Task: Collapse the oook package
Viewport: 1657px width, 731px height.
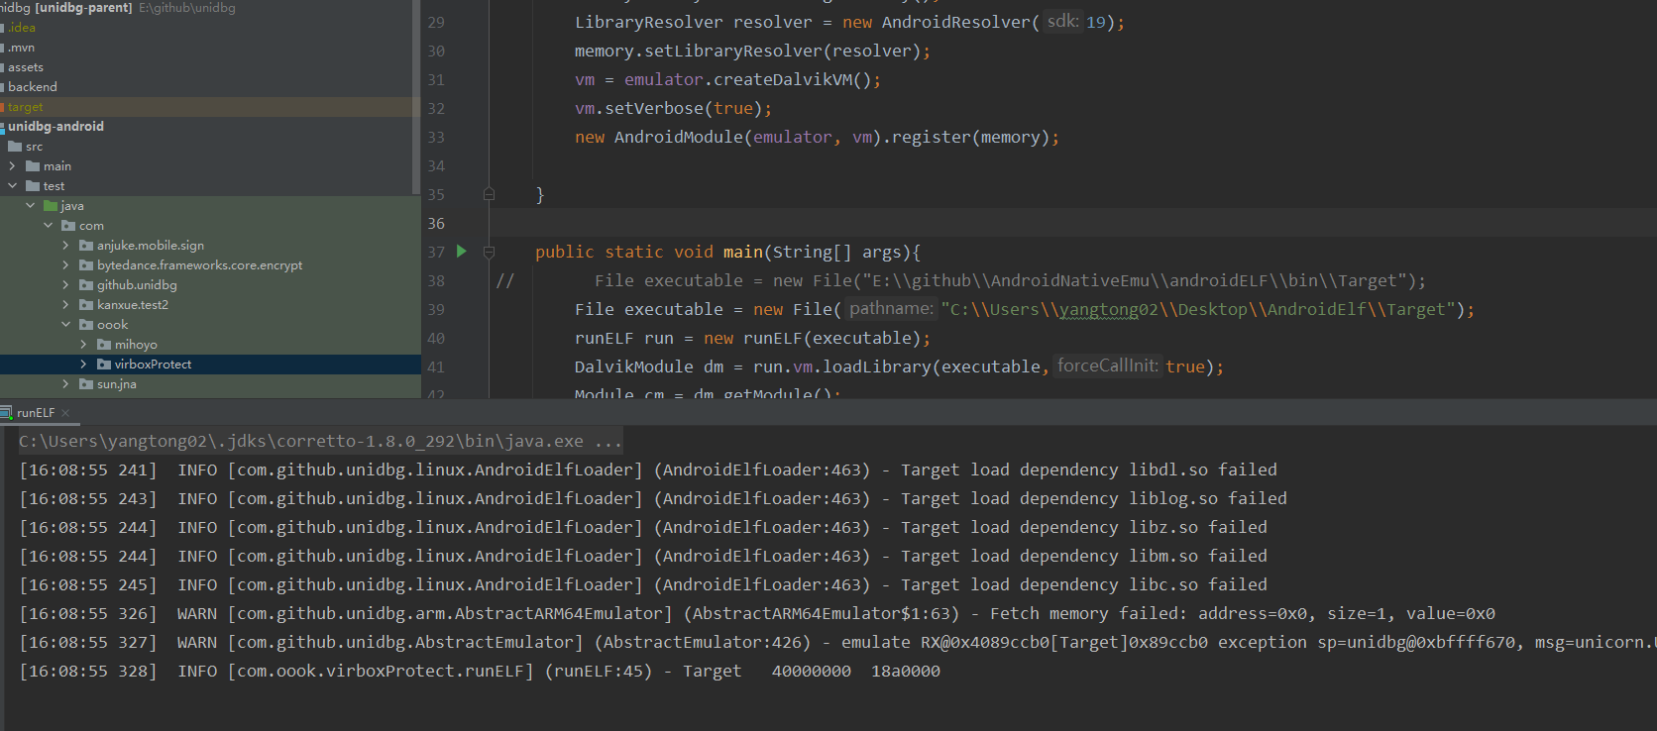Action: pyautogui.click(x=65, y=325)
